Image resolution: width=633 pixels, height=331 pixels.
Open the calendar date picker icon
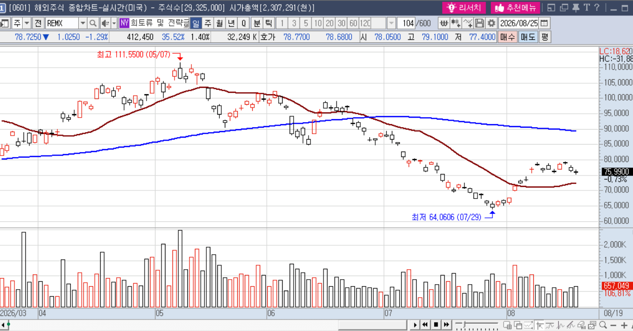pyautogui.click(x=544, y=23)
